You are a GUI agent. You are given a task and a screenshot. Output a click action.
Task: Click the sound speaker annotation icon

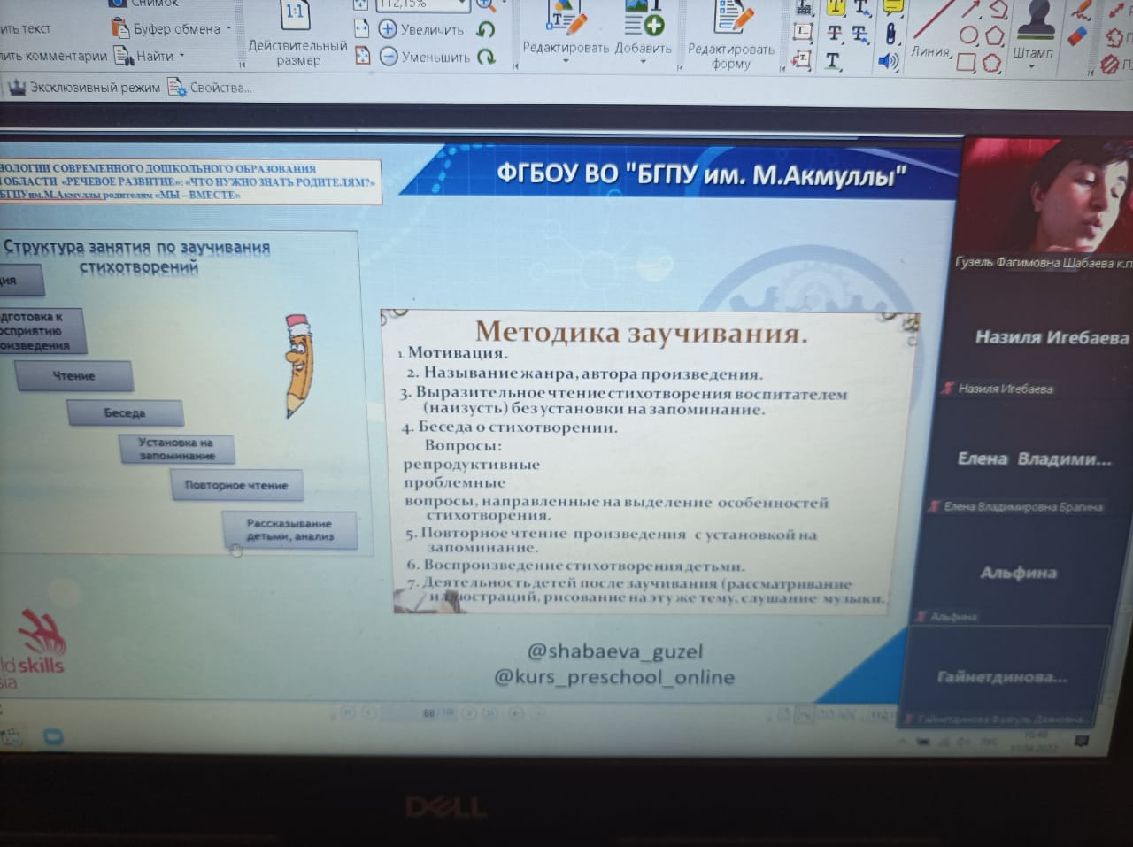(888, 61)
